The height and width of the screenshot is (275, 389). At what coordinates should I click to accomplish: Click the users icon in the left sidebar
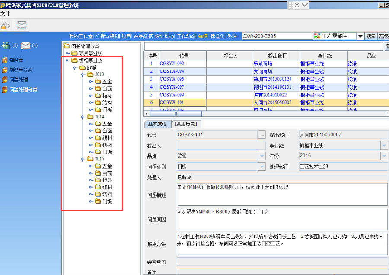tap(6, 45)
